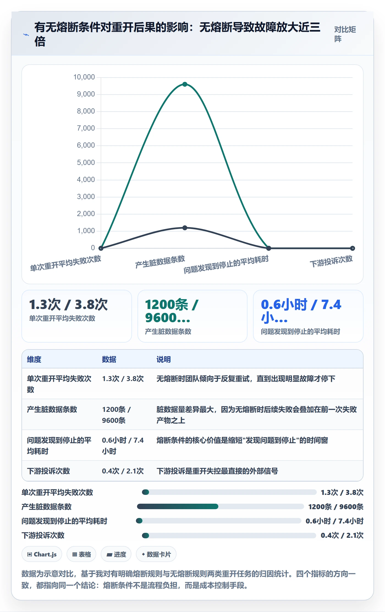The width and height of the screenshot is (385, 612).
Task: Select the 表格 chip
Action: [x=81, y=554]
